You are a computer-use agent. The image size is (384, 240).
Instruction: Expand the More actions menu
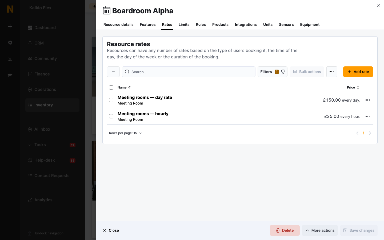(320, 230)
